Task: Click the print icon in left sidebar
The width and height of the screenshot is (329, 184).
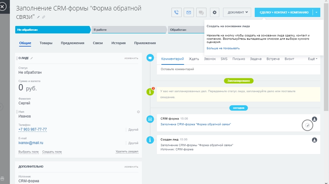Action: (x=2, y=179)
